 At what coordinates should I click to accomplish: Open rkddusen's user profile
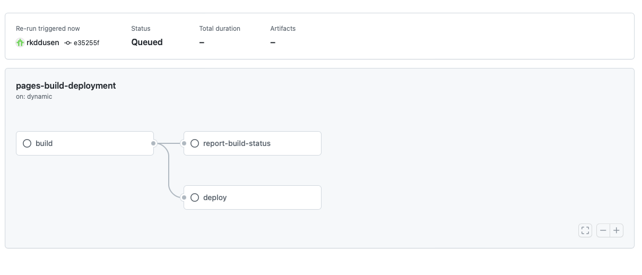coord(43,42)
